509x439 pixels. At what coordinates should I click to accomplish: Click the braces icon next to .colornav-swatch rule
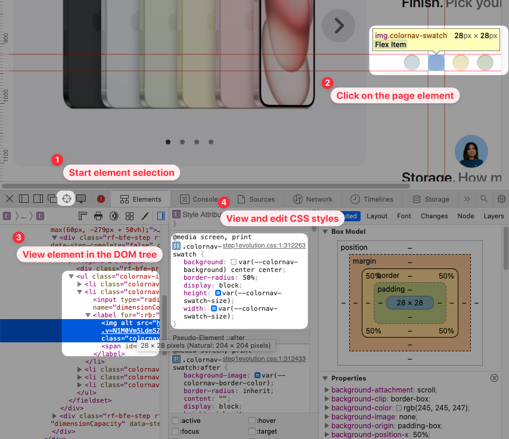point(176,246)
